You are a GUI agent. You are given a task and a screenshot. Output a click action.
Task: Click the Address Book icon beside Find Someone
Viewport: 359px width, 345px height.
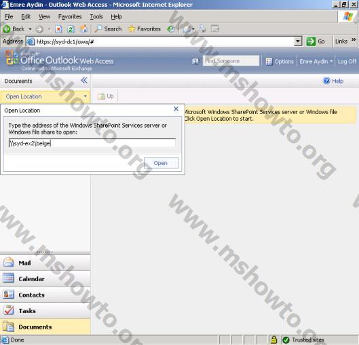point(195,61)
